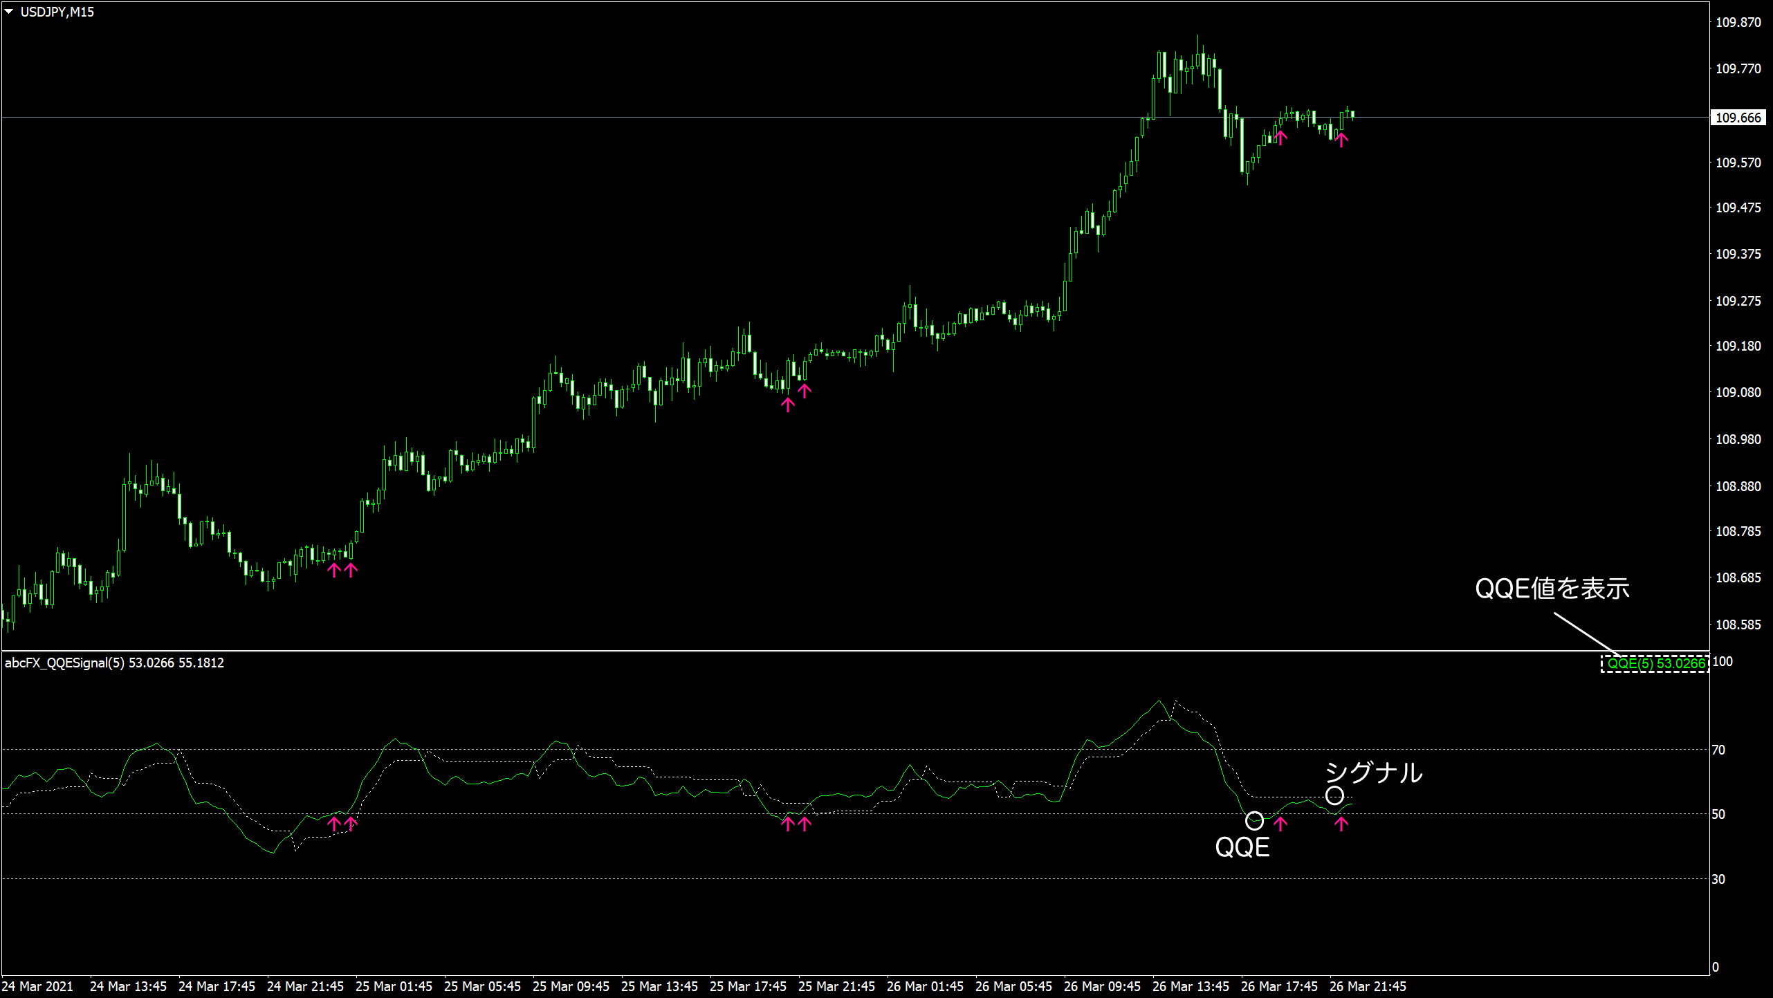Click the 109.870 price scale label
The height and width of the screenshot is (998, 1773).
click(x=1738, y=22)
